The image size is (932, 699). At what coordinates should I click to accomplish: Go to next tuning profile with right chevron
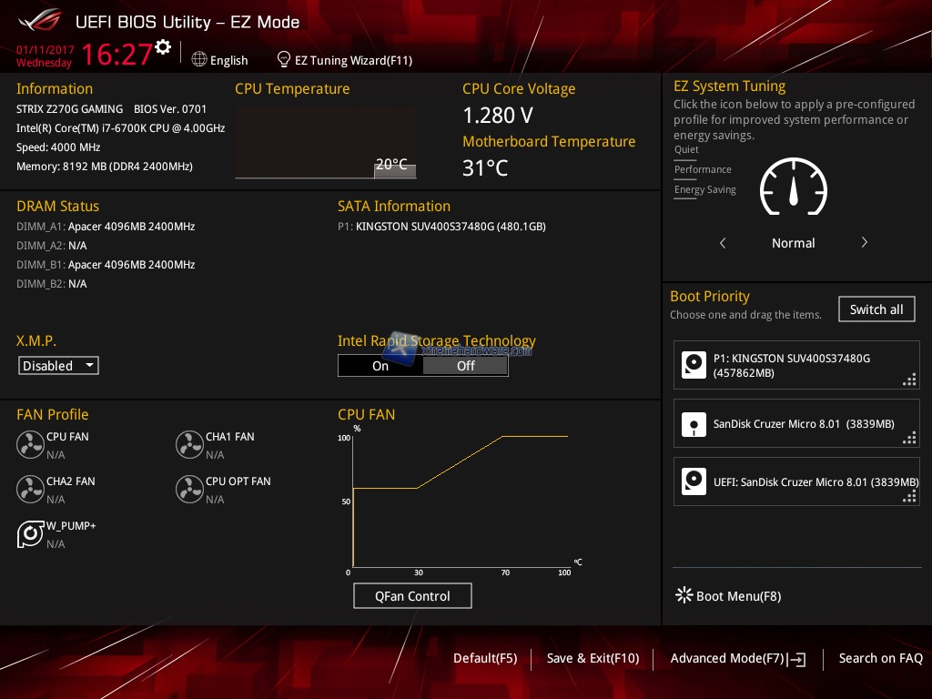[864, 243]
